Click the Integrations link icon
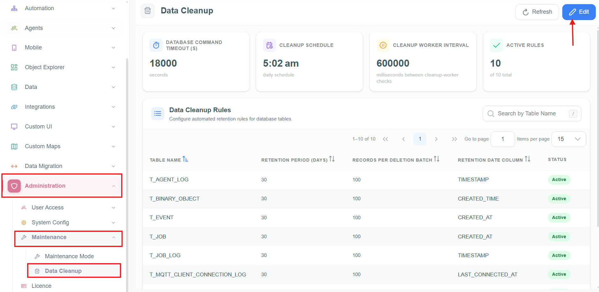The image size is (599, 292). click(14, 107)
